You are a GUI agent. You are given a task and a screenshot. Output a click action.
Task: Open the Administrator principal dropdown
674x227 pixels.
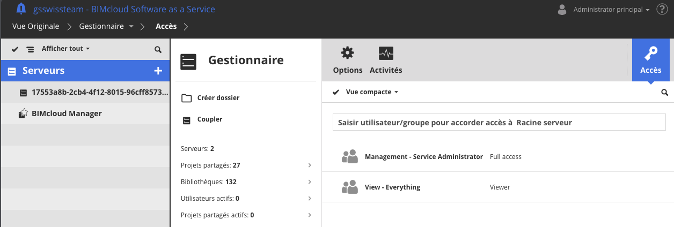pyautogui.click(x=612, y=10)
